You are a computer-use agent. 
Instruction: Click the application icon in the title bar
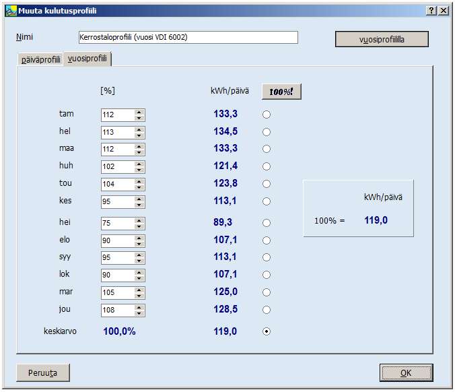pos(11,11)
